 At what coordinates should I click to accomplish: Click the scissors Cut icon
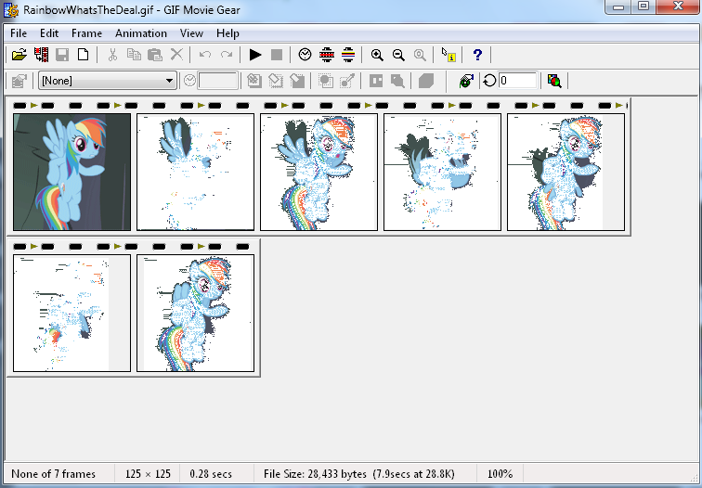(112, 55)
